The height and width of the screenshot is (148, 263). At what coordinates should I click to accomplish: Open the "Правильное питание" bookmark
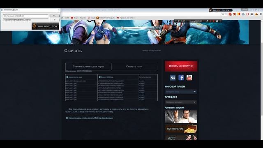point(126,18)
